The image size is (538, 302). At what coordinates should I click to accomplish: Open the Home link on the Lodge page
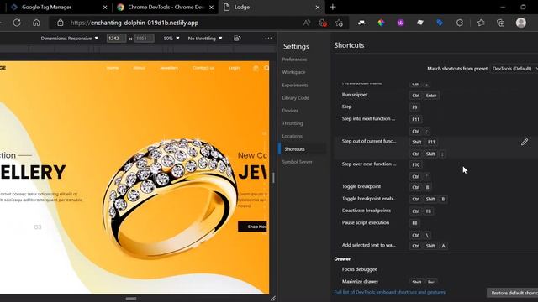tap(112, 68)
